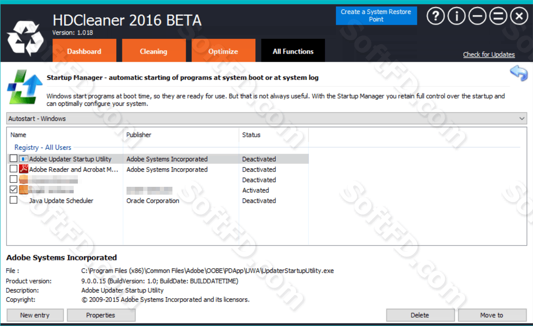The width and height of the screenshot is (533, 326).
Task: Open the About info icon
Action: pyautogui.click(x=456, y=16)
